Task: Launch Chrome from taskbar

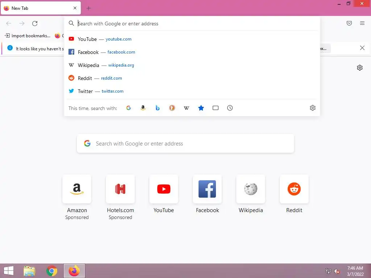Action: coord(51,271)
